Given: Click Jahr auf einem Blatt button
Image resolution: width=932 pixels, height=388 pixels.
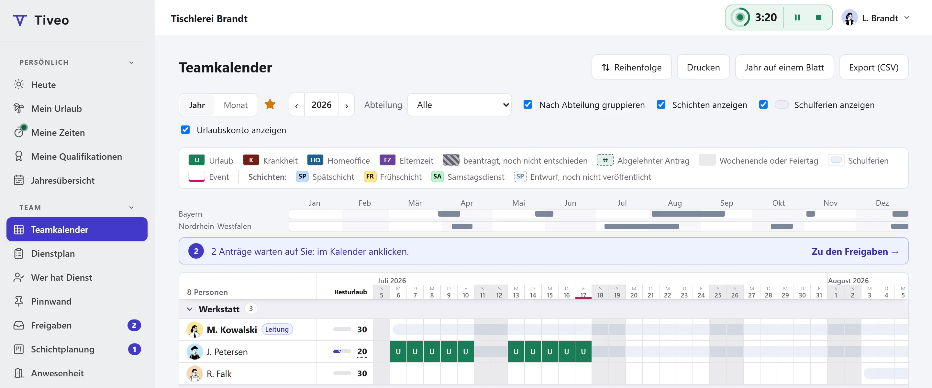Looking at the screenshot, I should click(784, 67).
